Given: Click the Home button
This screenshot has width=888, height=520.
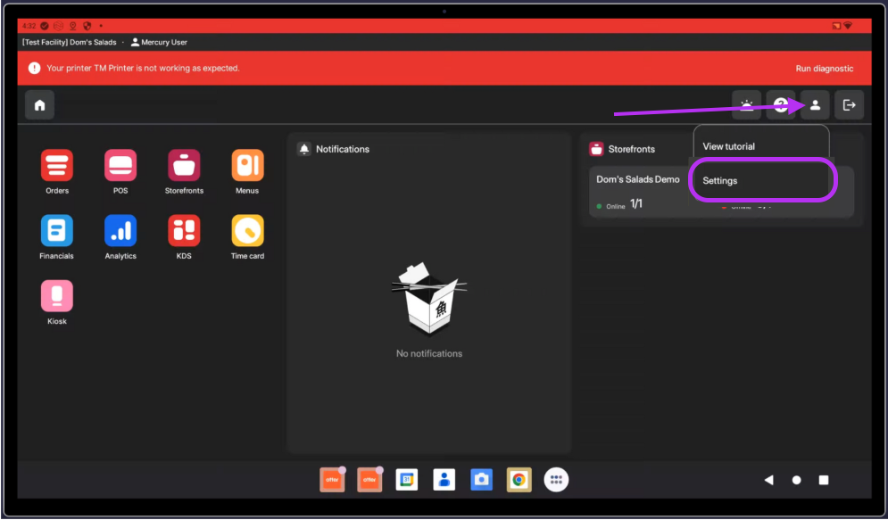Looking at the screenshot, I should 39,105.
